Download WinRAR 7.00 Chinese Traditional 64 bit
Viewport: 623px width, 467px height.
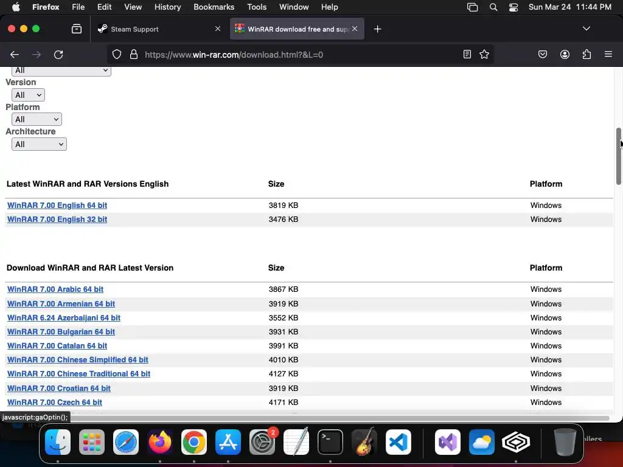pyautogui.click(x=78, y=374)
